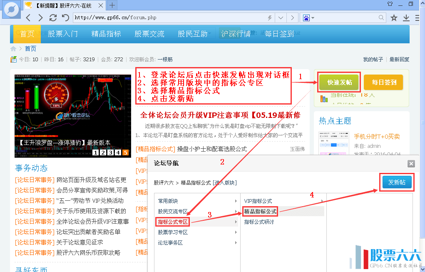Switch to 精品指标 navigation tab
The height and width of the screenshot is (272, 425).
point(106,34)
